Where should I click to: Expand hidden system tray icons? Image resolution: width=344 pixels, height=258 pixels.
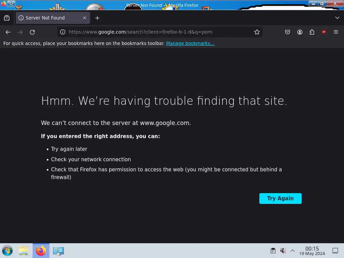(293, 251)
